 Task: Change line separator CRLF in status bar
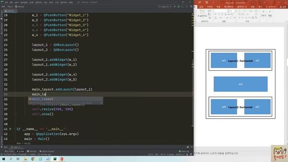157,154
